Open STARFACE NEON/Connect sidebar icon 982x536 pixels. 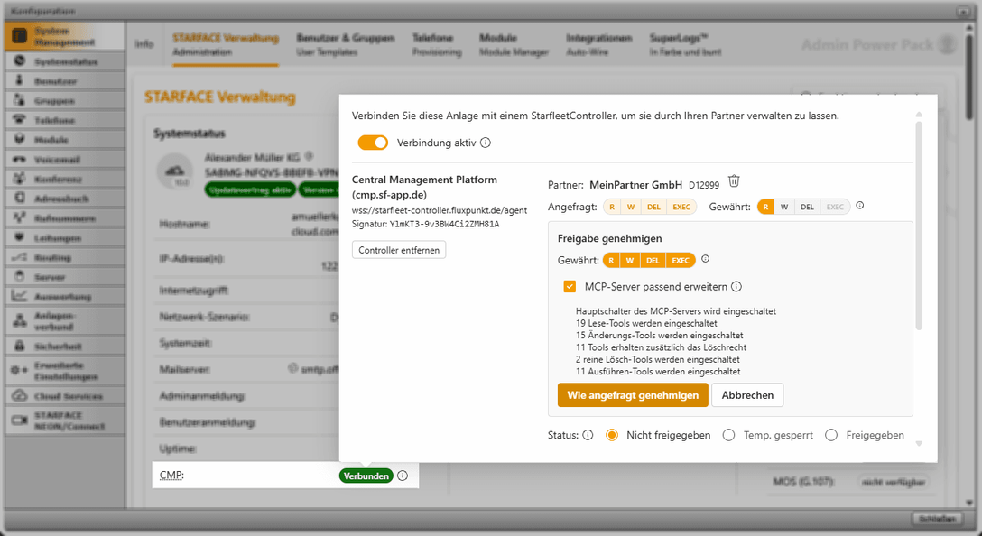20,420
